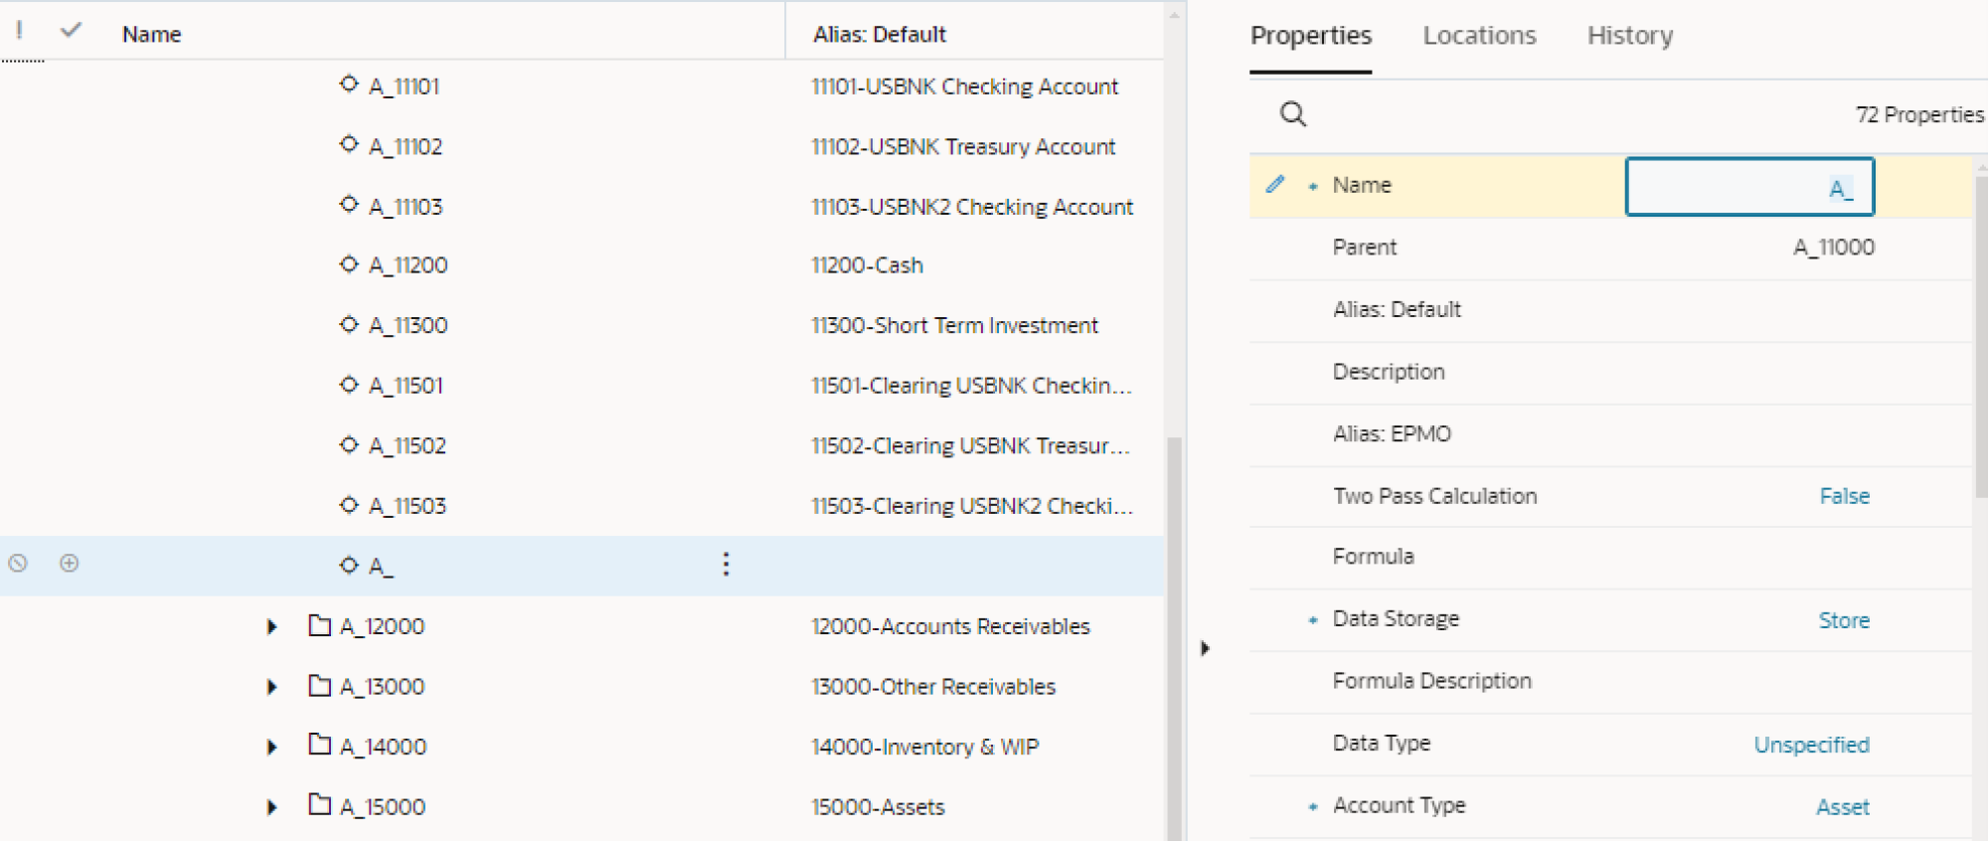Select the A_11503 member row
Viewport: 1988px width, 841px height.
pos(581,506)
